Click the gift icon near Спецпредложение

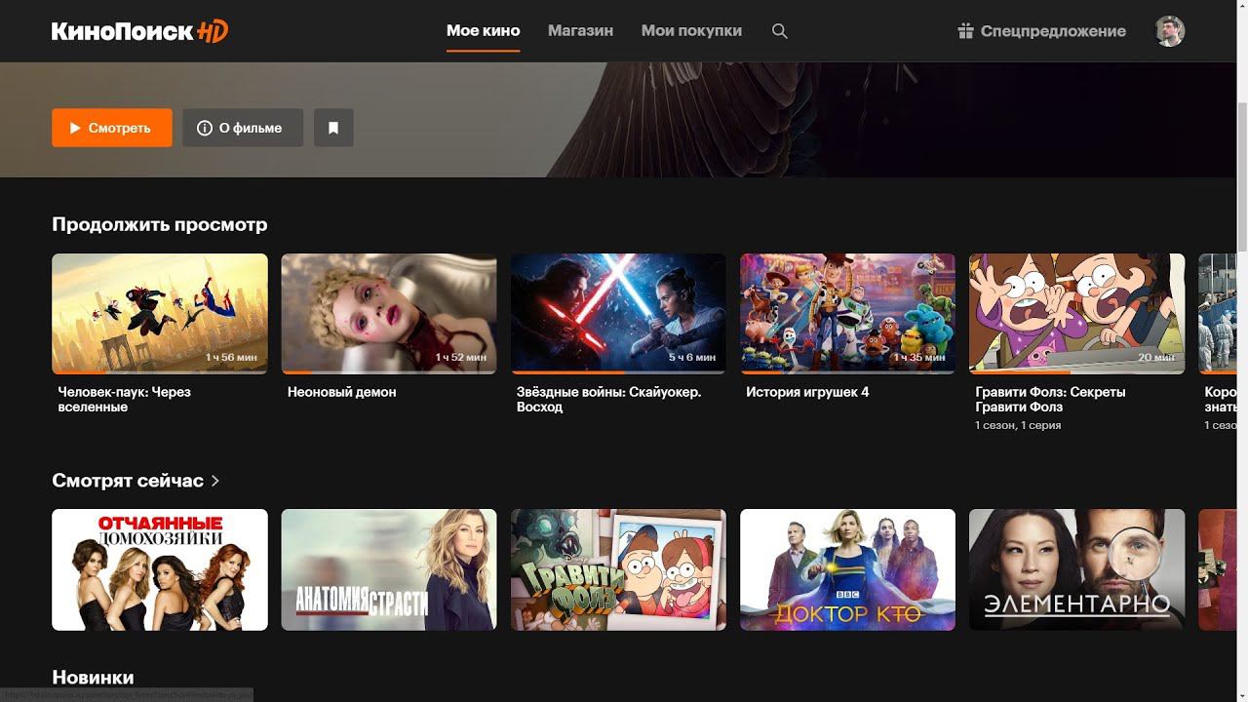click(965, 31)
